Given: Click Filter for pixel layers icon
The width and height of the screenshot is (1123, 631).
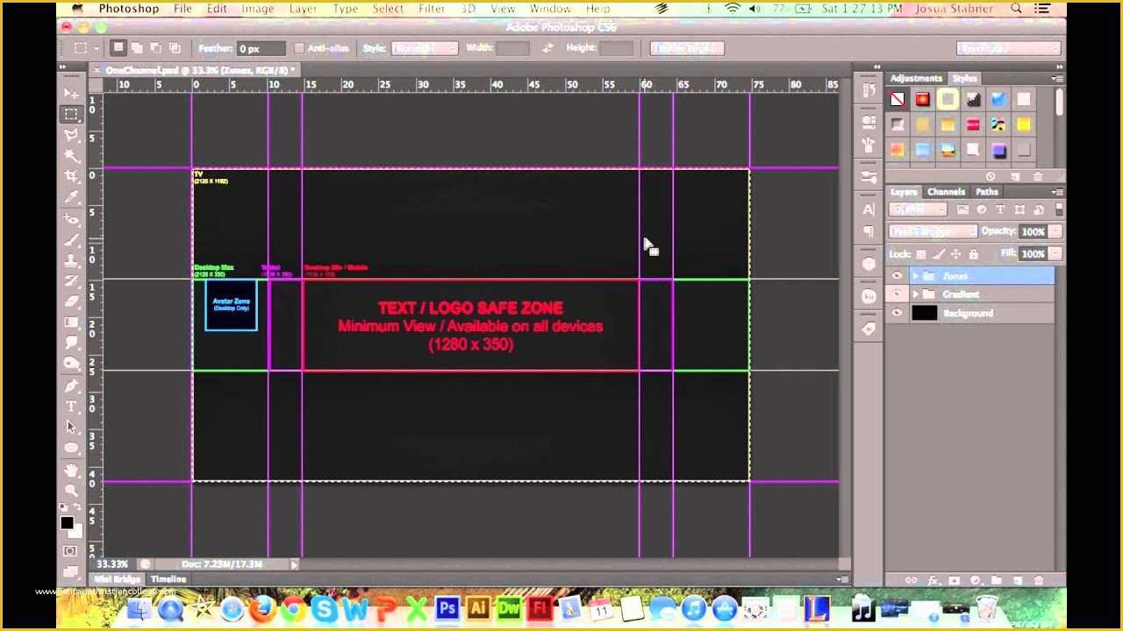Looking at the screenshot, I should [x=962, y=209].
